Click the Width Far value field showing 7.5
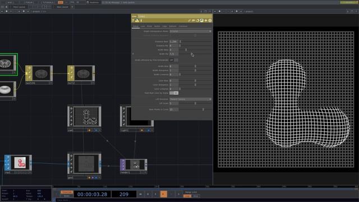The width and height of the screenshot is (359, 202). 174,54
